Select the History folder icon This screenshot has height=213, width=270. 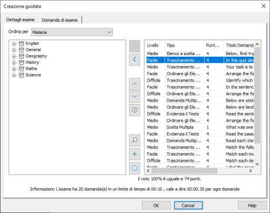[21, 63]
